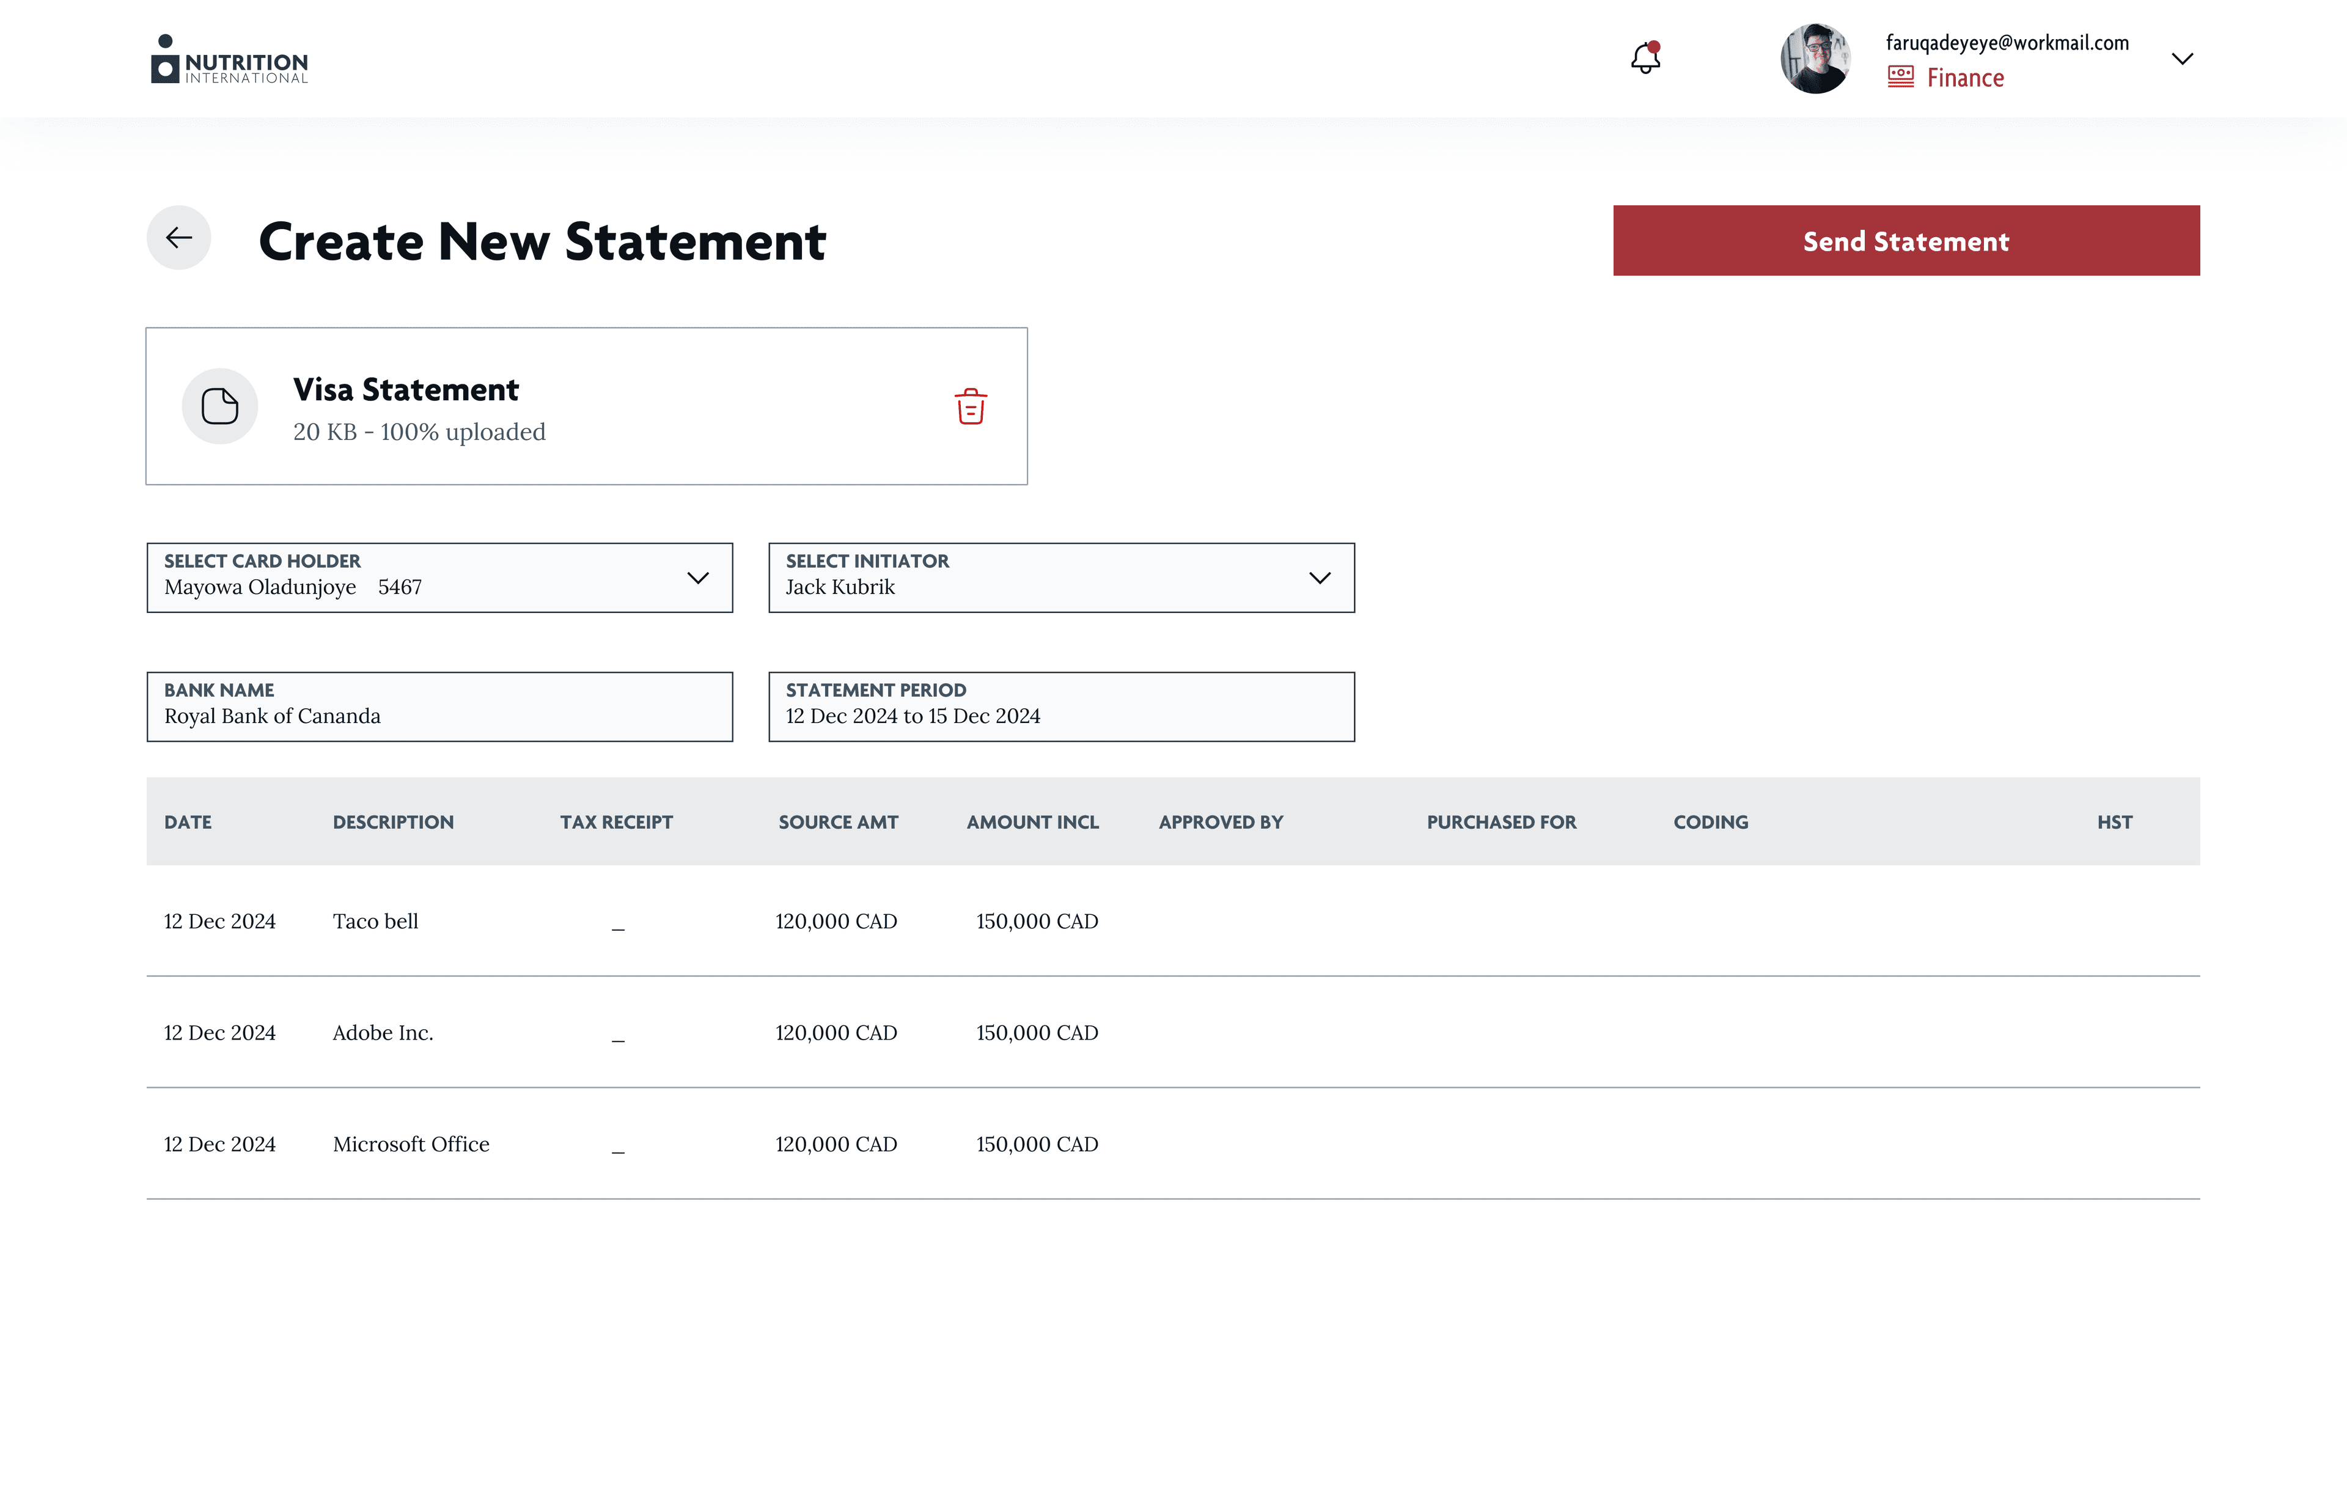
Task: Open the Select Card Holder dropdown
Action: (x=439, y=578)
